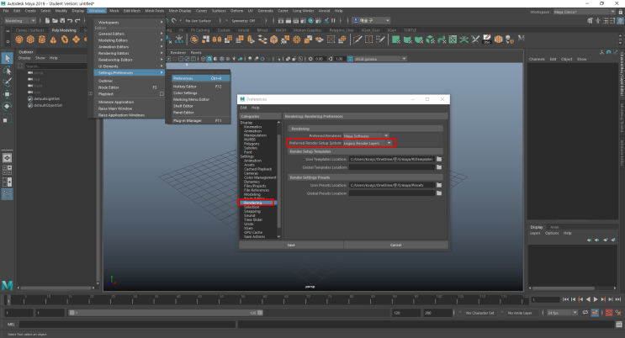Toggle view transform icon beside sRGB gamma
The width and height of the screenshot is (625, 338).
click(350, 59)
